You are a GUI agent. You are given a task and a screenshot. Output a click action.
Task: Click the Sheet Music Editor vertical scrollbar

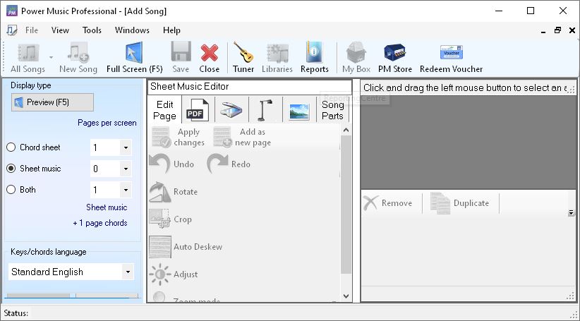[x=346, y=212]
